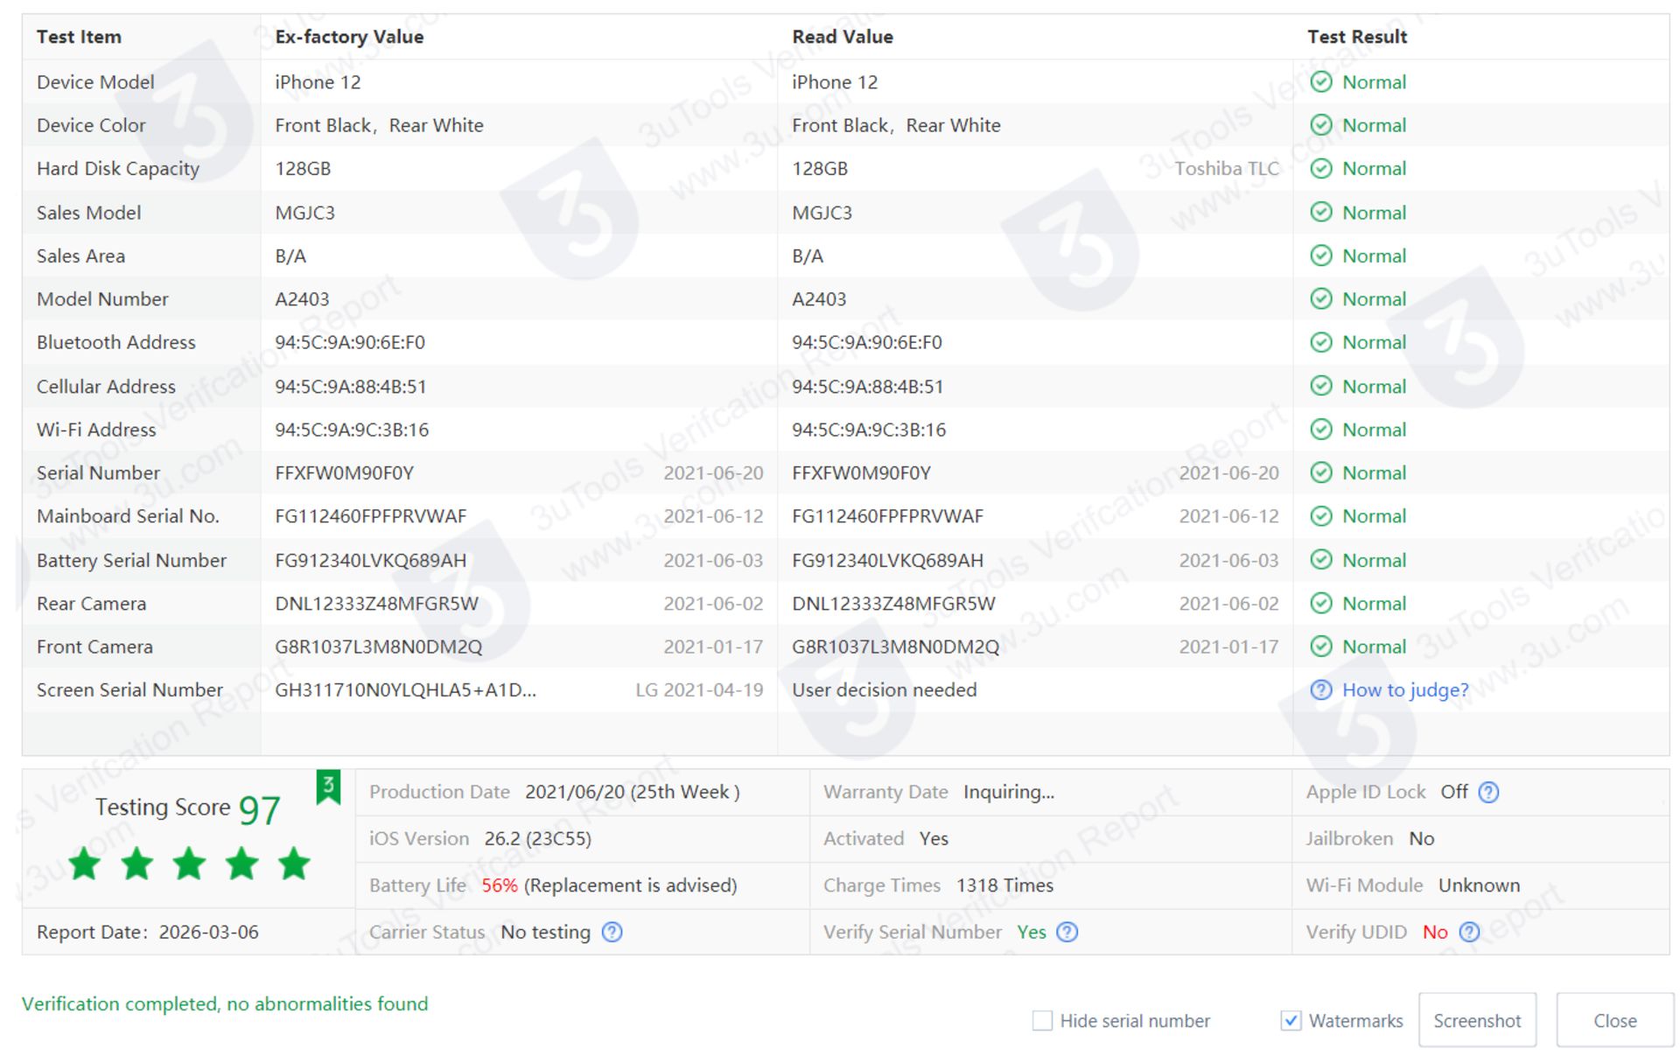Click the green 3uTools bookmark badge
This screenshot has width=1680, height=1056.
[328, 787]
